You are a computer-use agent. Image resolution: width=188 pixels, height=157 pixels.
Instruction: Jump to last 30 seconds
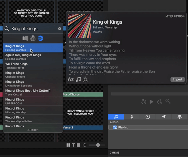pyautogui.click(x=168, y=102)
